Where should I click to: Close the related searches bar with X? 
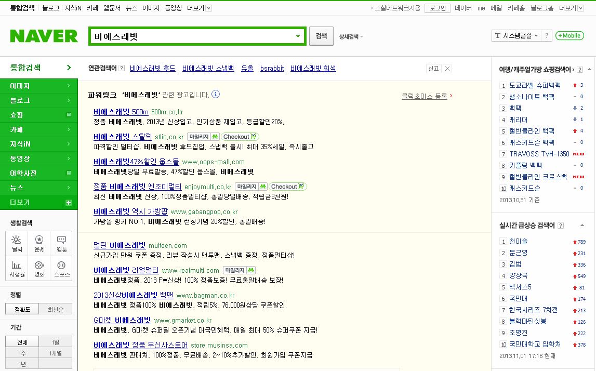tap(447, 69)
